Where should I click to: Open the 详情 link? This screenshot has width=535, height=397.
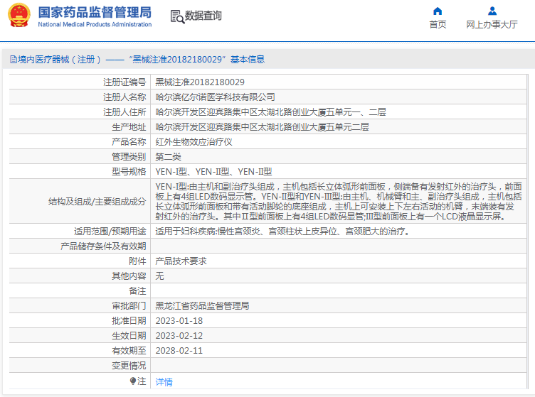coord(164,381)
